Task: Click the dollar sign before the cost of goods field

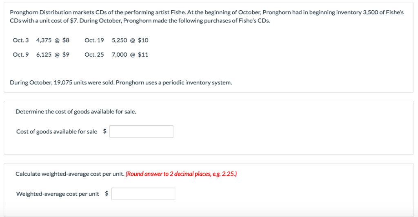Action: pyautogui.click(x=104, y=131)
